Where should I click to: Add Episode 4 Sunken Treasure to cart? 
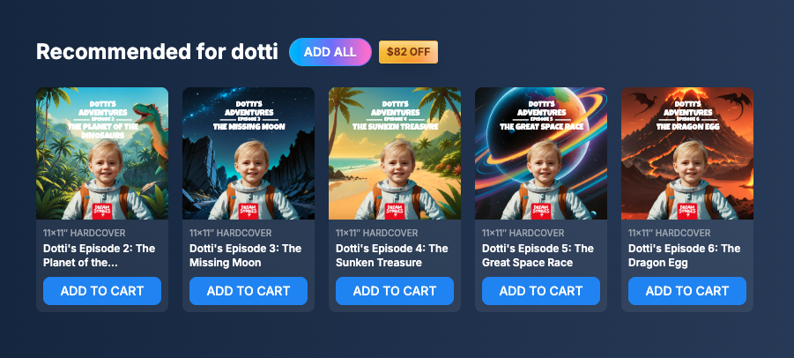point(395,291)
